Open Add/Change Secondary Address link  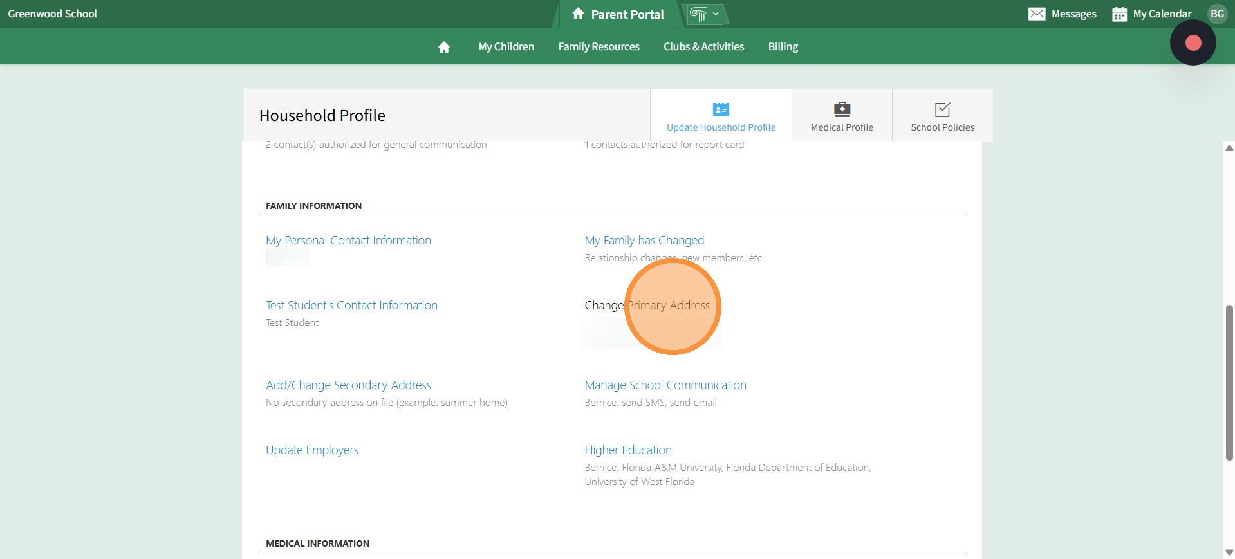tap(348, 385)
